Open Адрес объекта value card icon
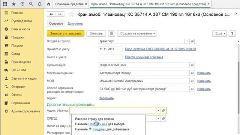Image resolution: width=240 pixels, height=135 pixels. point(163,111)
